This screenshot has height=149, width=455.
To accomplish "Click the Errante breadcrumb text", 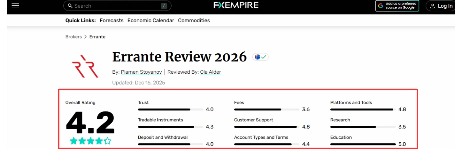I will click(x=97, y=37).
